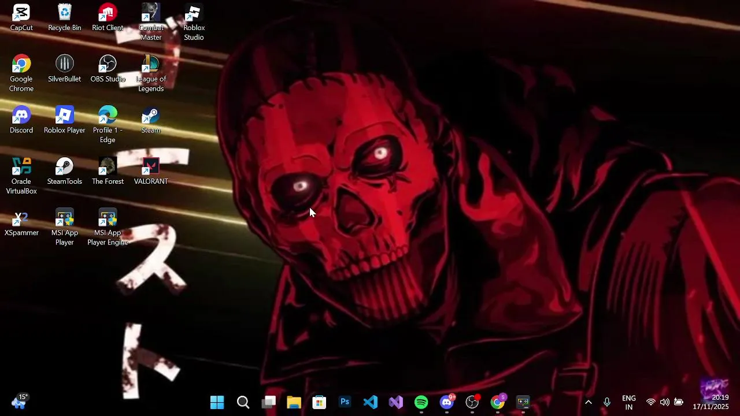Viewport: 740px width, 416px height.
Task: Open purple Visual Studio taskbar icon
Action: pyautogui.click(x=396, y=402)
